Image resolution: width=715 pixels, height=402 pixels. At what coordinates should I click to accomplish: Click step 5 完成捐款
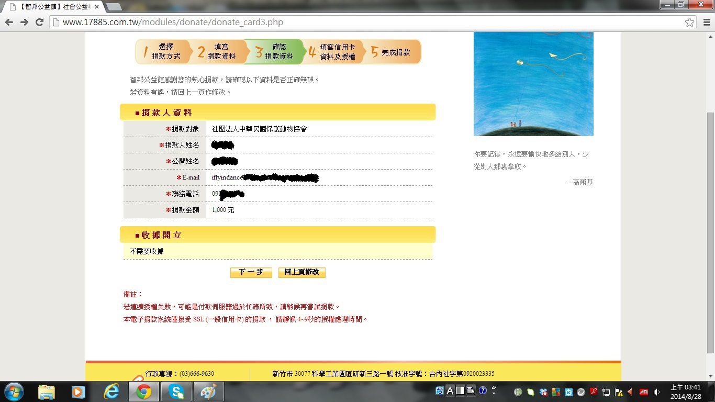tap(393, 52)
